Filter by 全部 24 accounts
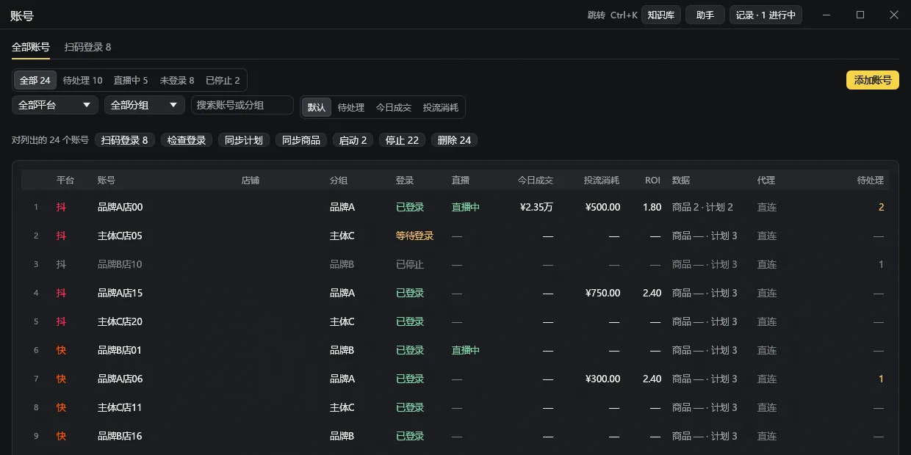 (x=35, y=80)
